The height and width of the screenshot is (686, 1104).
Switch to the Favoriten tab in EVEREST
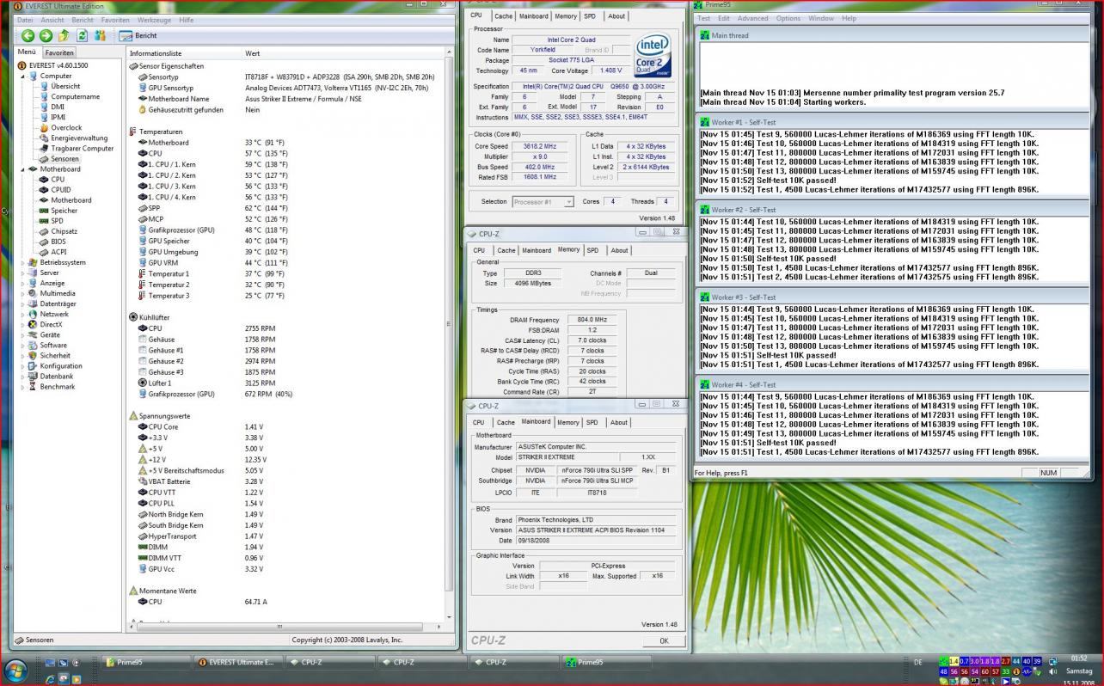[59, 52]
